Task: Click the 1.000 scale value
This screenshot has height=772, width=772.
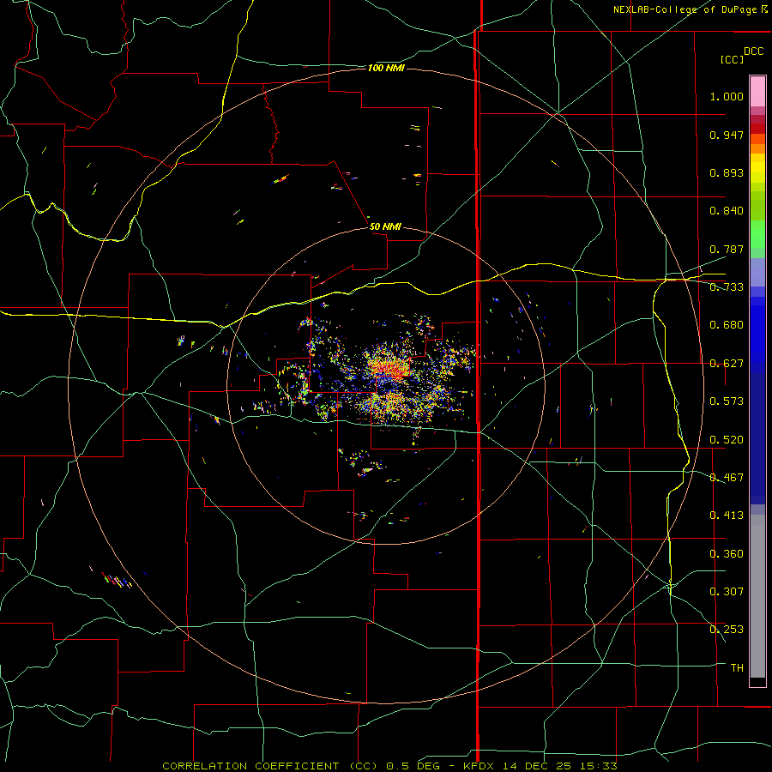Action: tap(727, 96)
